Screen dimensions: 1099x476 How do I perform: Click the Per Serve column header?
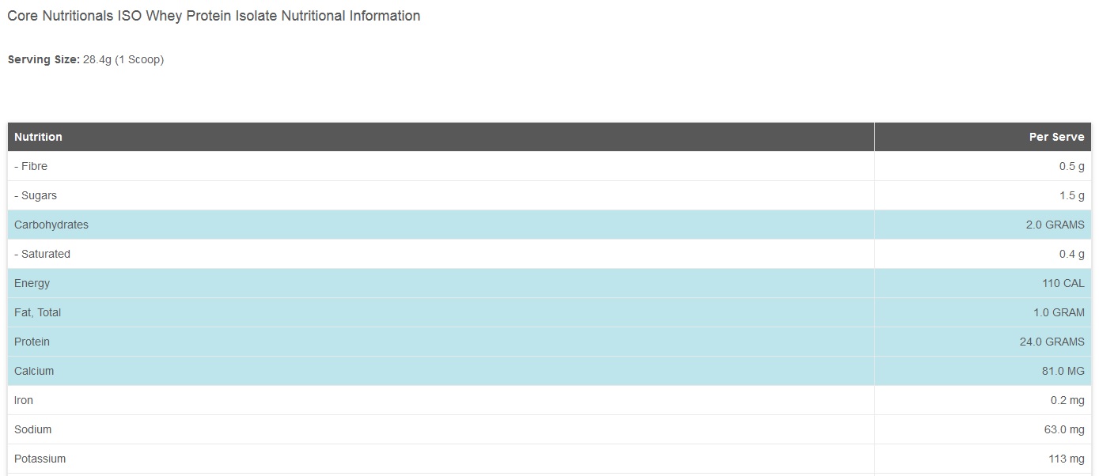[1056, 137]
